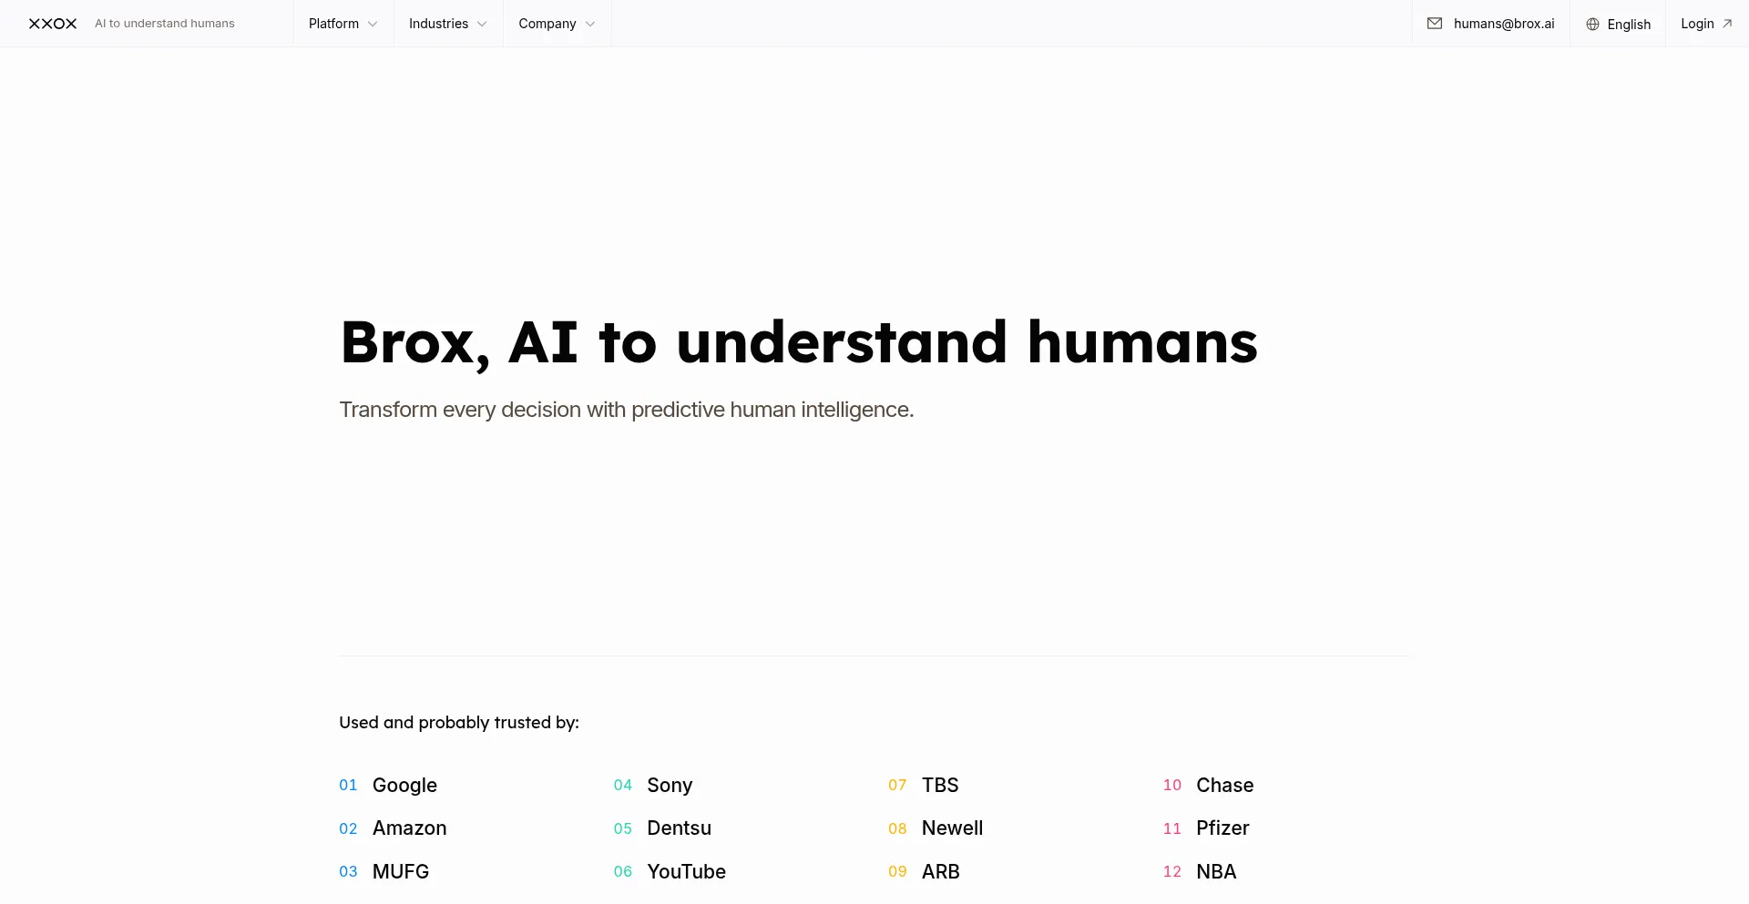Open the Company menu
1749x904 pixels.
(557, 24)
